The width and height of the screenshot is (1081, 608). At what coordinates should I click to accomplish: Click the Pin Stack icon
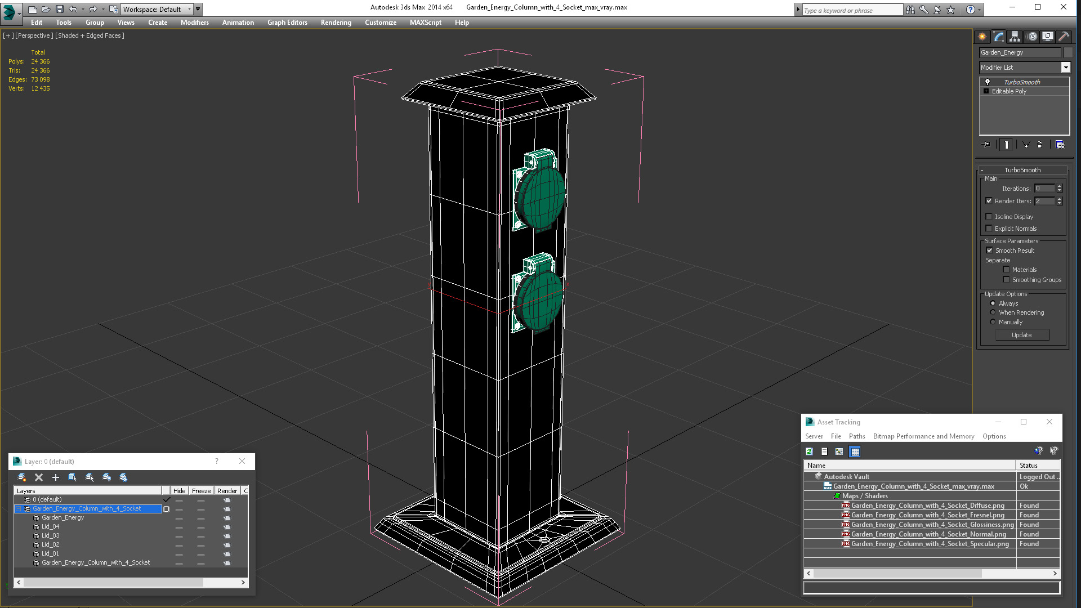pyautogui.click(x=987, y=145)
